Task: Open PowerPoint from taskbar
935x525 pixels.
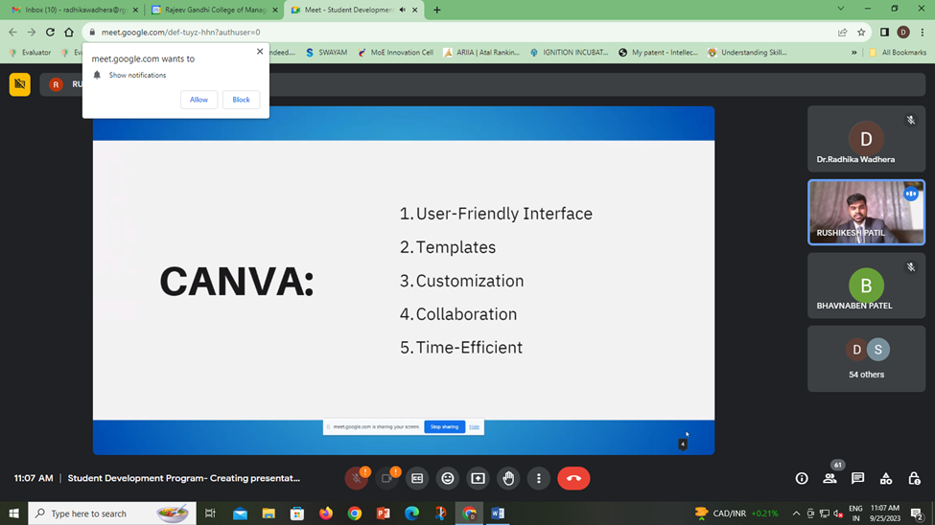Action: 383,514
